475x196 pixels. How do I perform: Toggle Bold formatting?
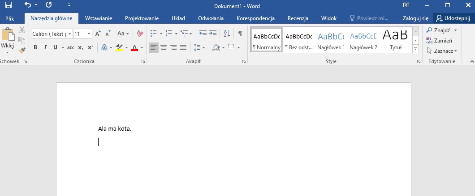tap(35, 47)
